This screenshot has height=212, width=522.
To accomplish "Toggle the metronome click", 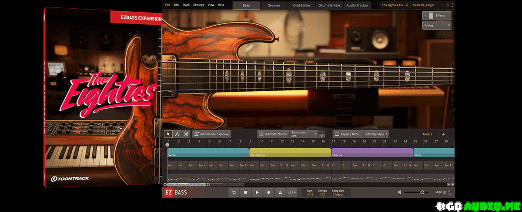I will click(280, 192).
